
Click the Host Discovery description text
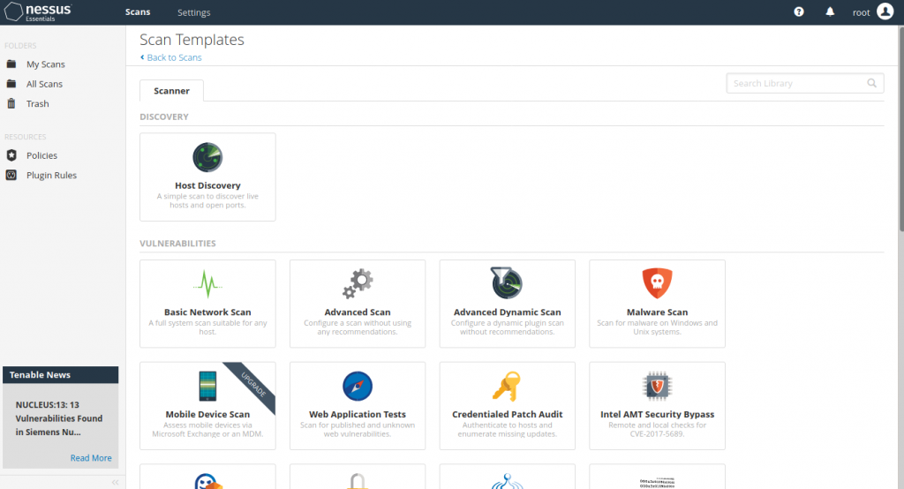[207, 200]
